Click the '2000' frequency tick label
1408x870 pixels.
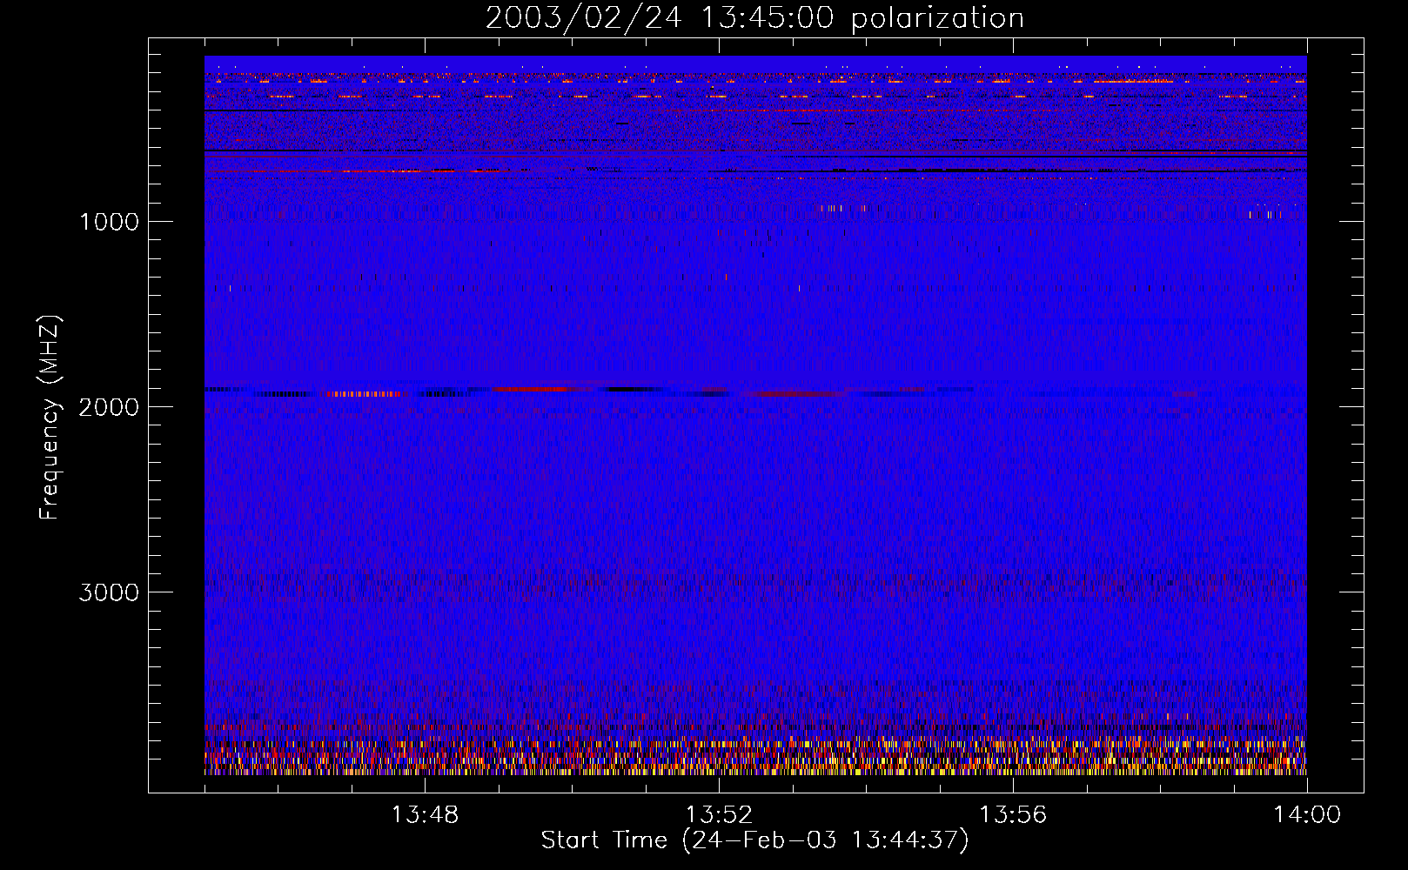coord(109,407)
